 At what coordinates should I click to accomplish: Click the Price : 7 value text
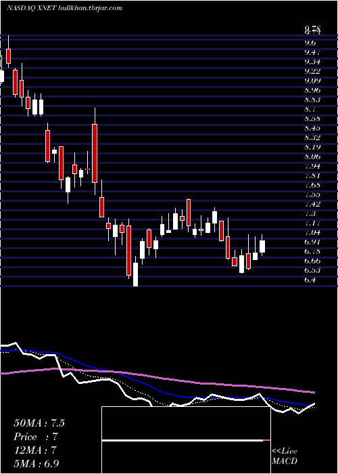[36, 437]
